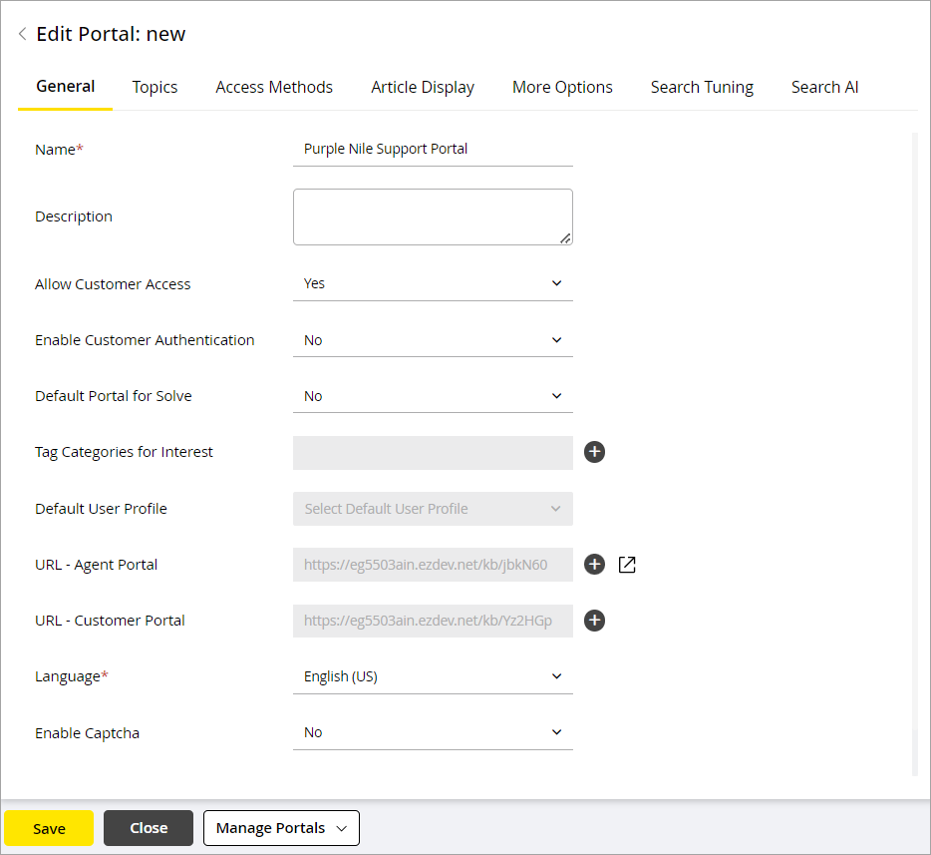Click the plus icon beside URL - Customer Portal
931x855 pixels.
pos(594,621)
